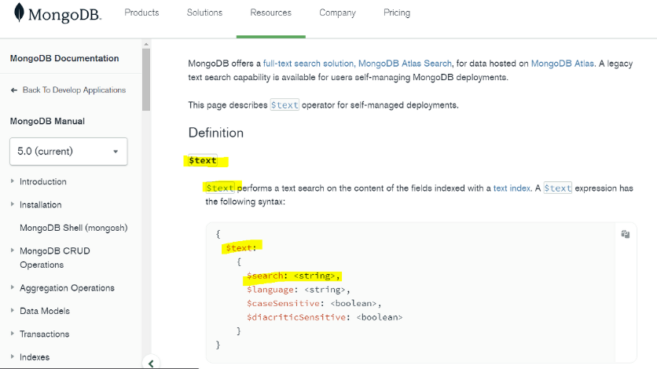Open the Products menu

141,13
